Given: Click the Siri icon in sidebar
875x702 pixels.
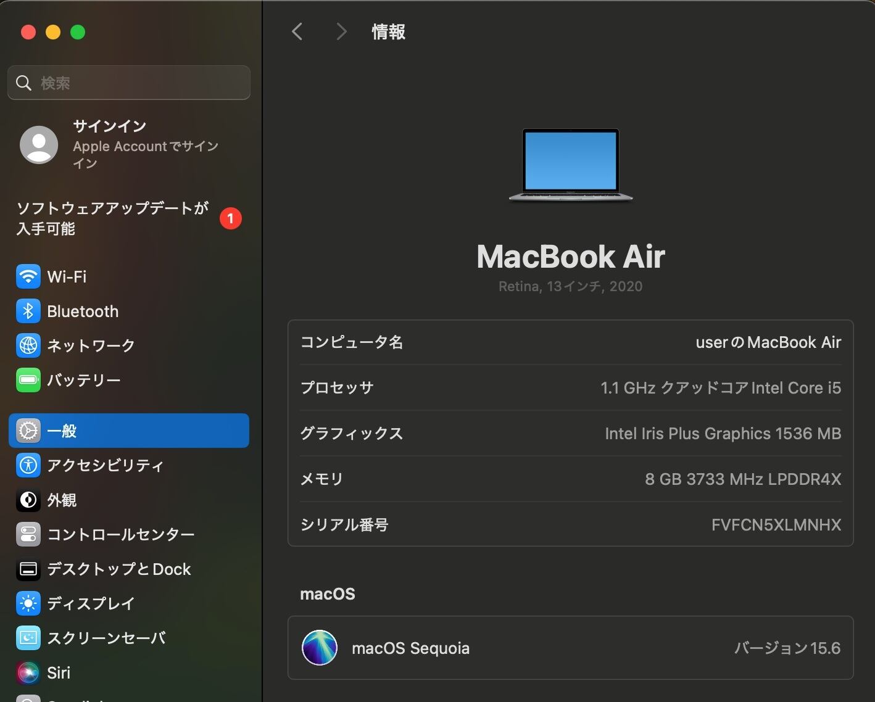Looking at the screenshot, I should click(x=28, y=672).
